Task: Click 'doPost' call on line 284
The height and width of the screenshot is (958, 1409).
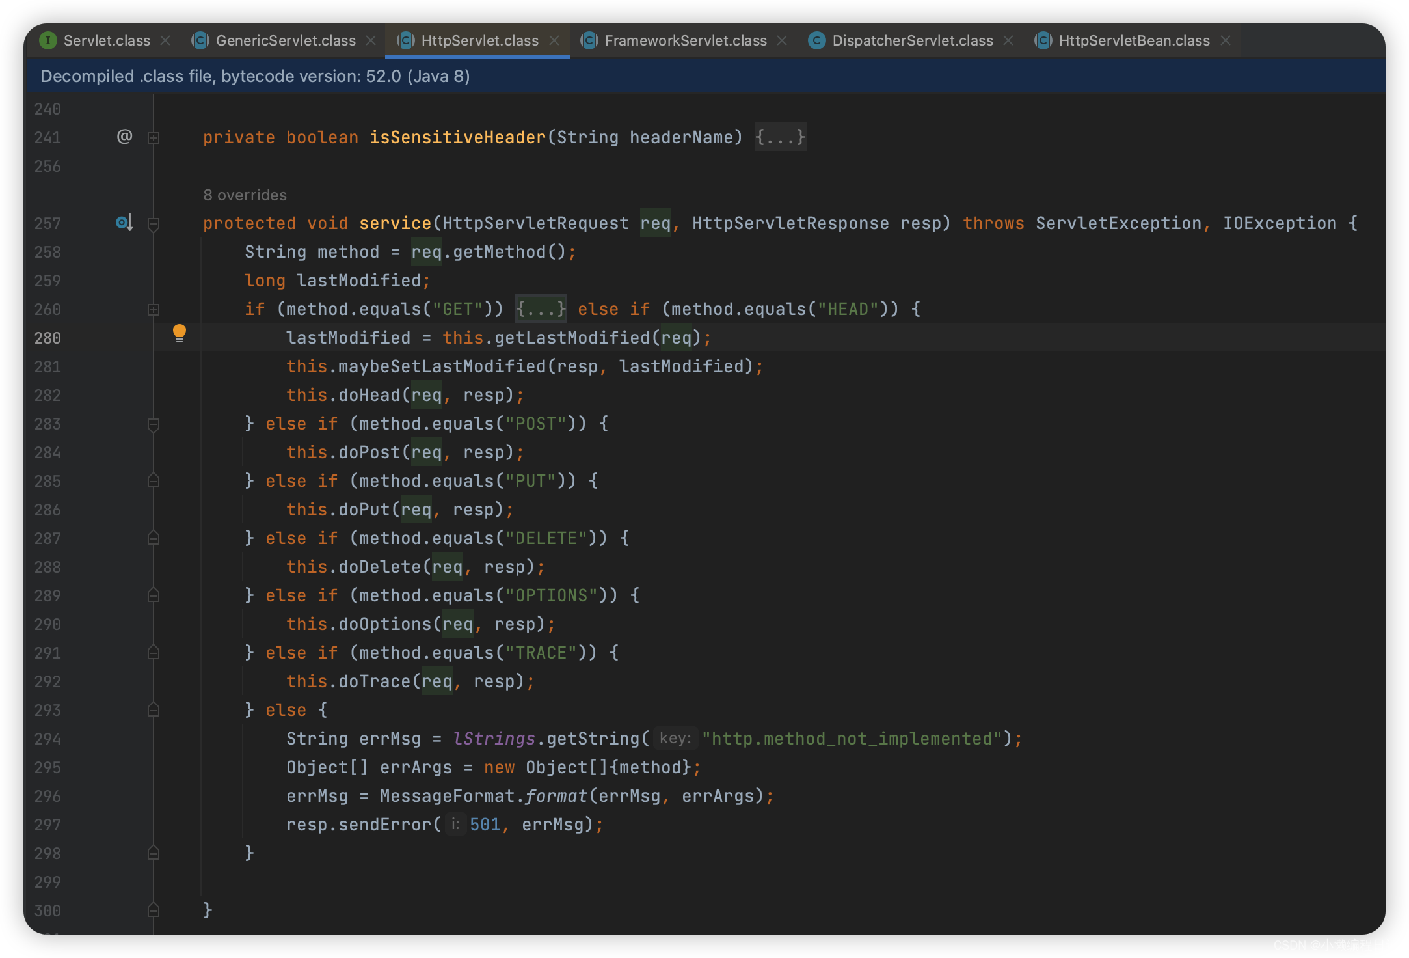Action: click(x=369, y=452)
